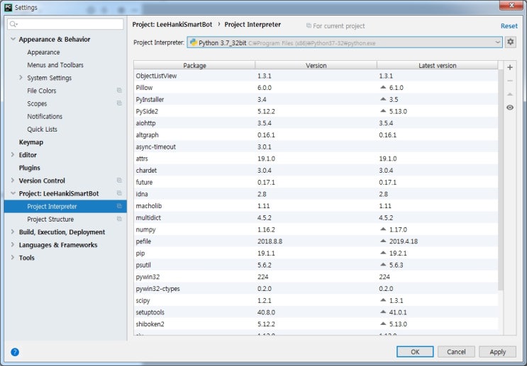Select the PySide2 package row
The width and height of the screenshot is (527, 366).
(316, 111)
